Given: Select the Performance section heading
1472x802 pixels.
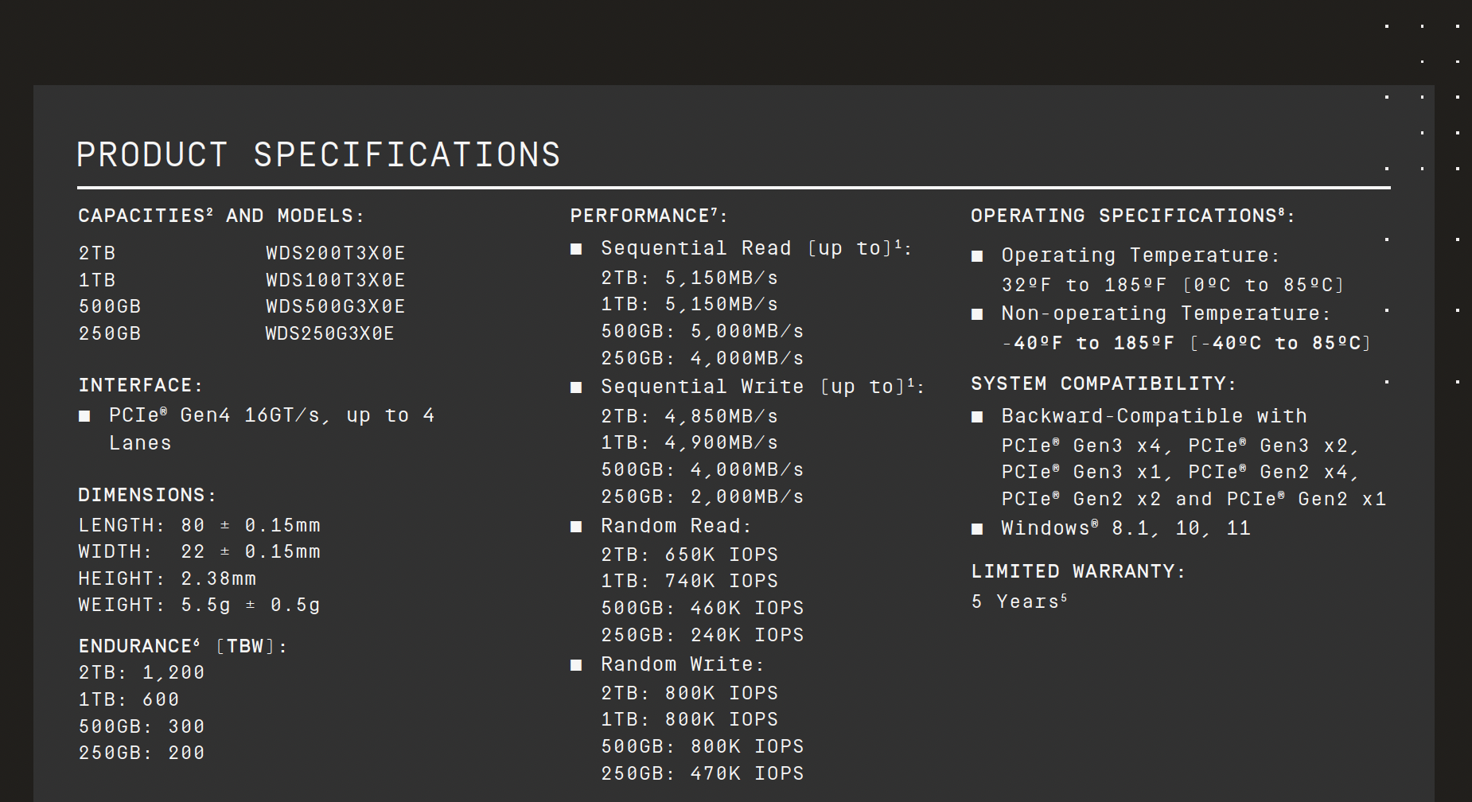Looking at the screenshot, I should coord(648,216).
